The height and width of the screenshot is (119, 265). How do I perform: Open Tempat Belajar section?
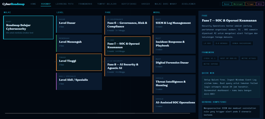click(x=107, y=4)
